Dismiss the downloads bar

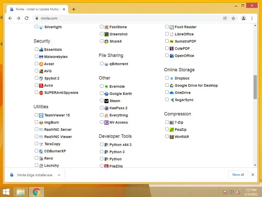(253, 175)
